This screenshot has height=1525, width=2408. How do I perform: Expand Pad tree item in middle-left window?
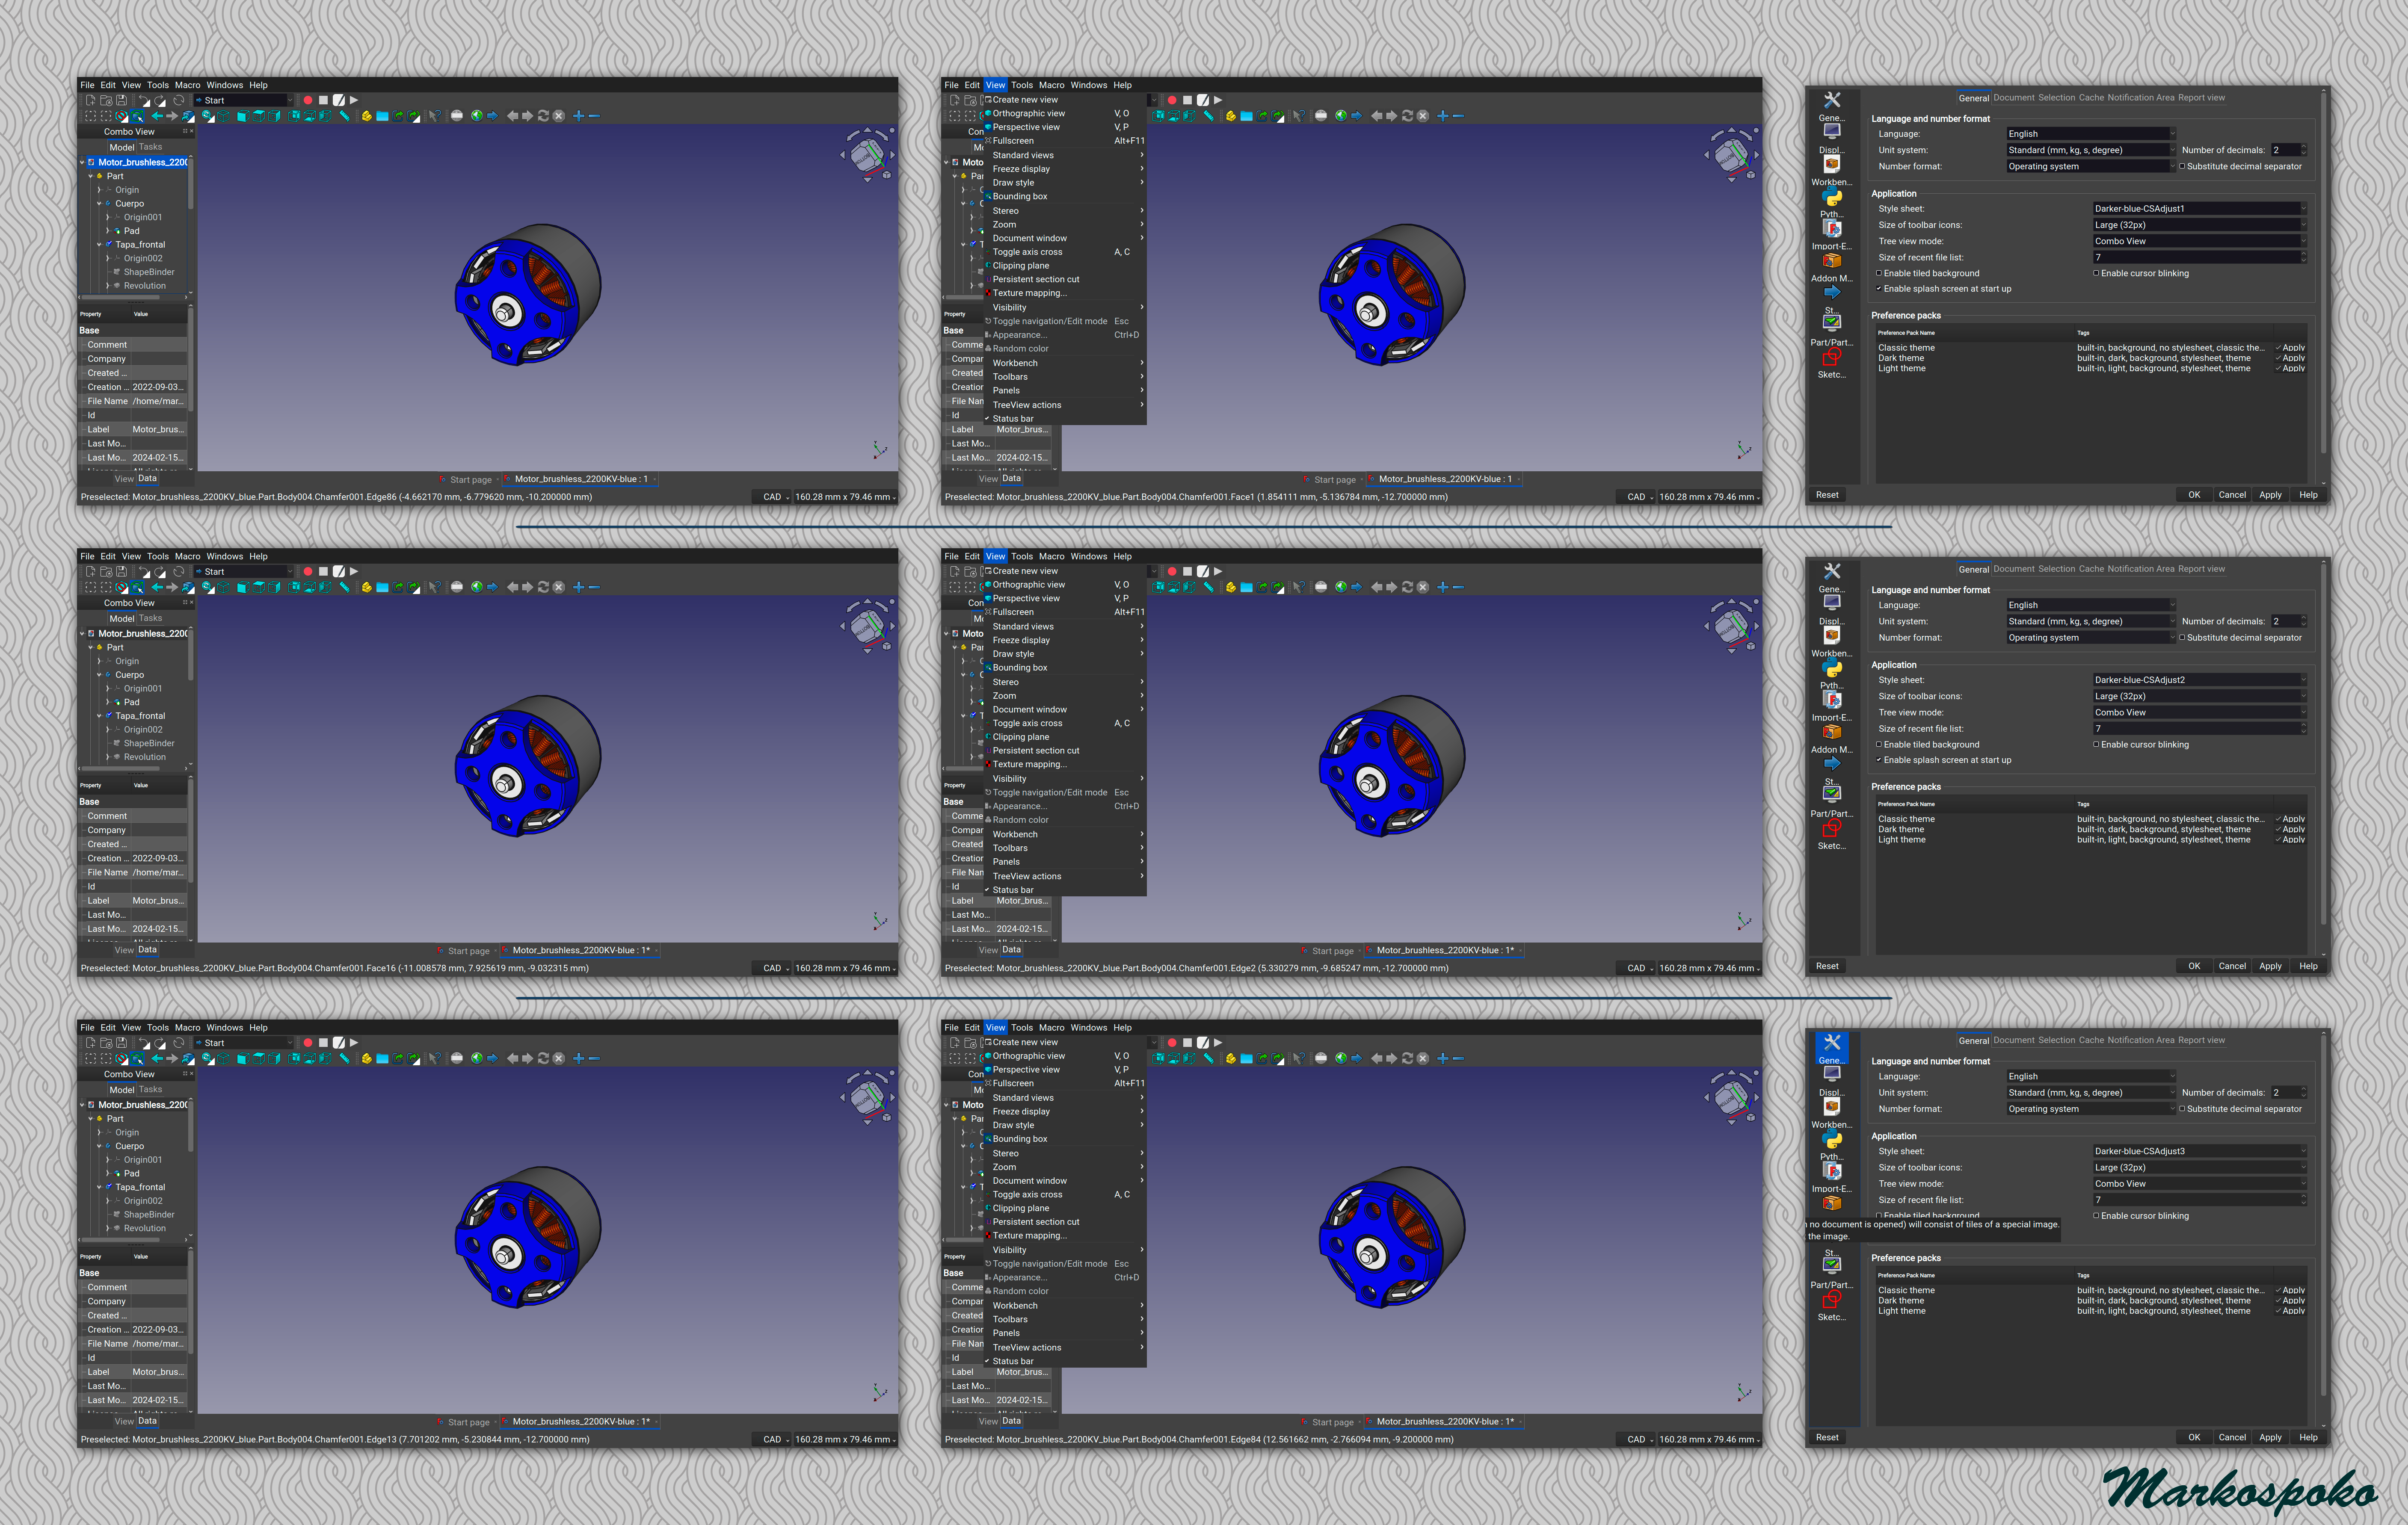pyautogui.click(x=108, y=702)
